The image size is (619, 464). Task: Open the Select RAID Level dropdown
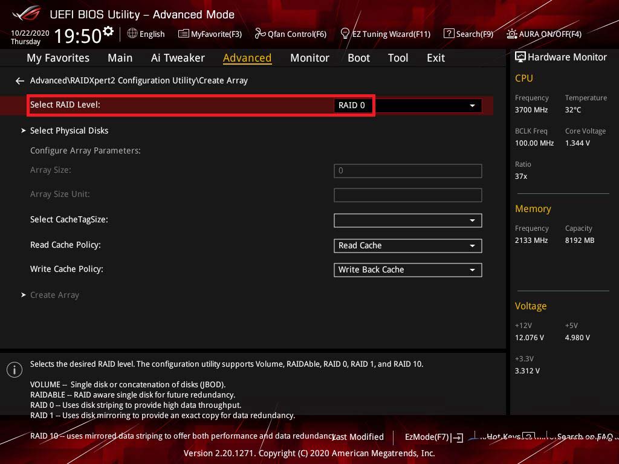point(407,105)
